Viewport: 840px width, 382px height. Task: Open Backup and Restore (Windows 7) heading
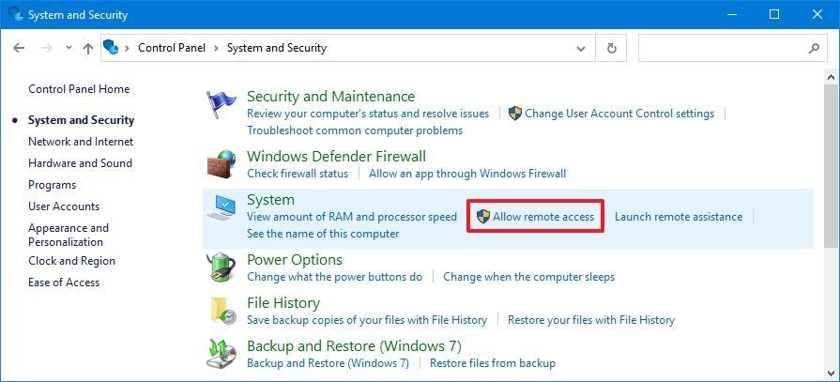(x=354, y=345)
